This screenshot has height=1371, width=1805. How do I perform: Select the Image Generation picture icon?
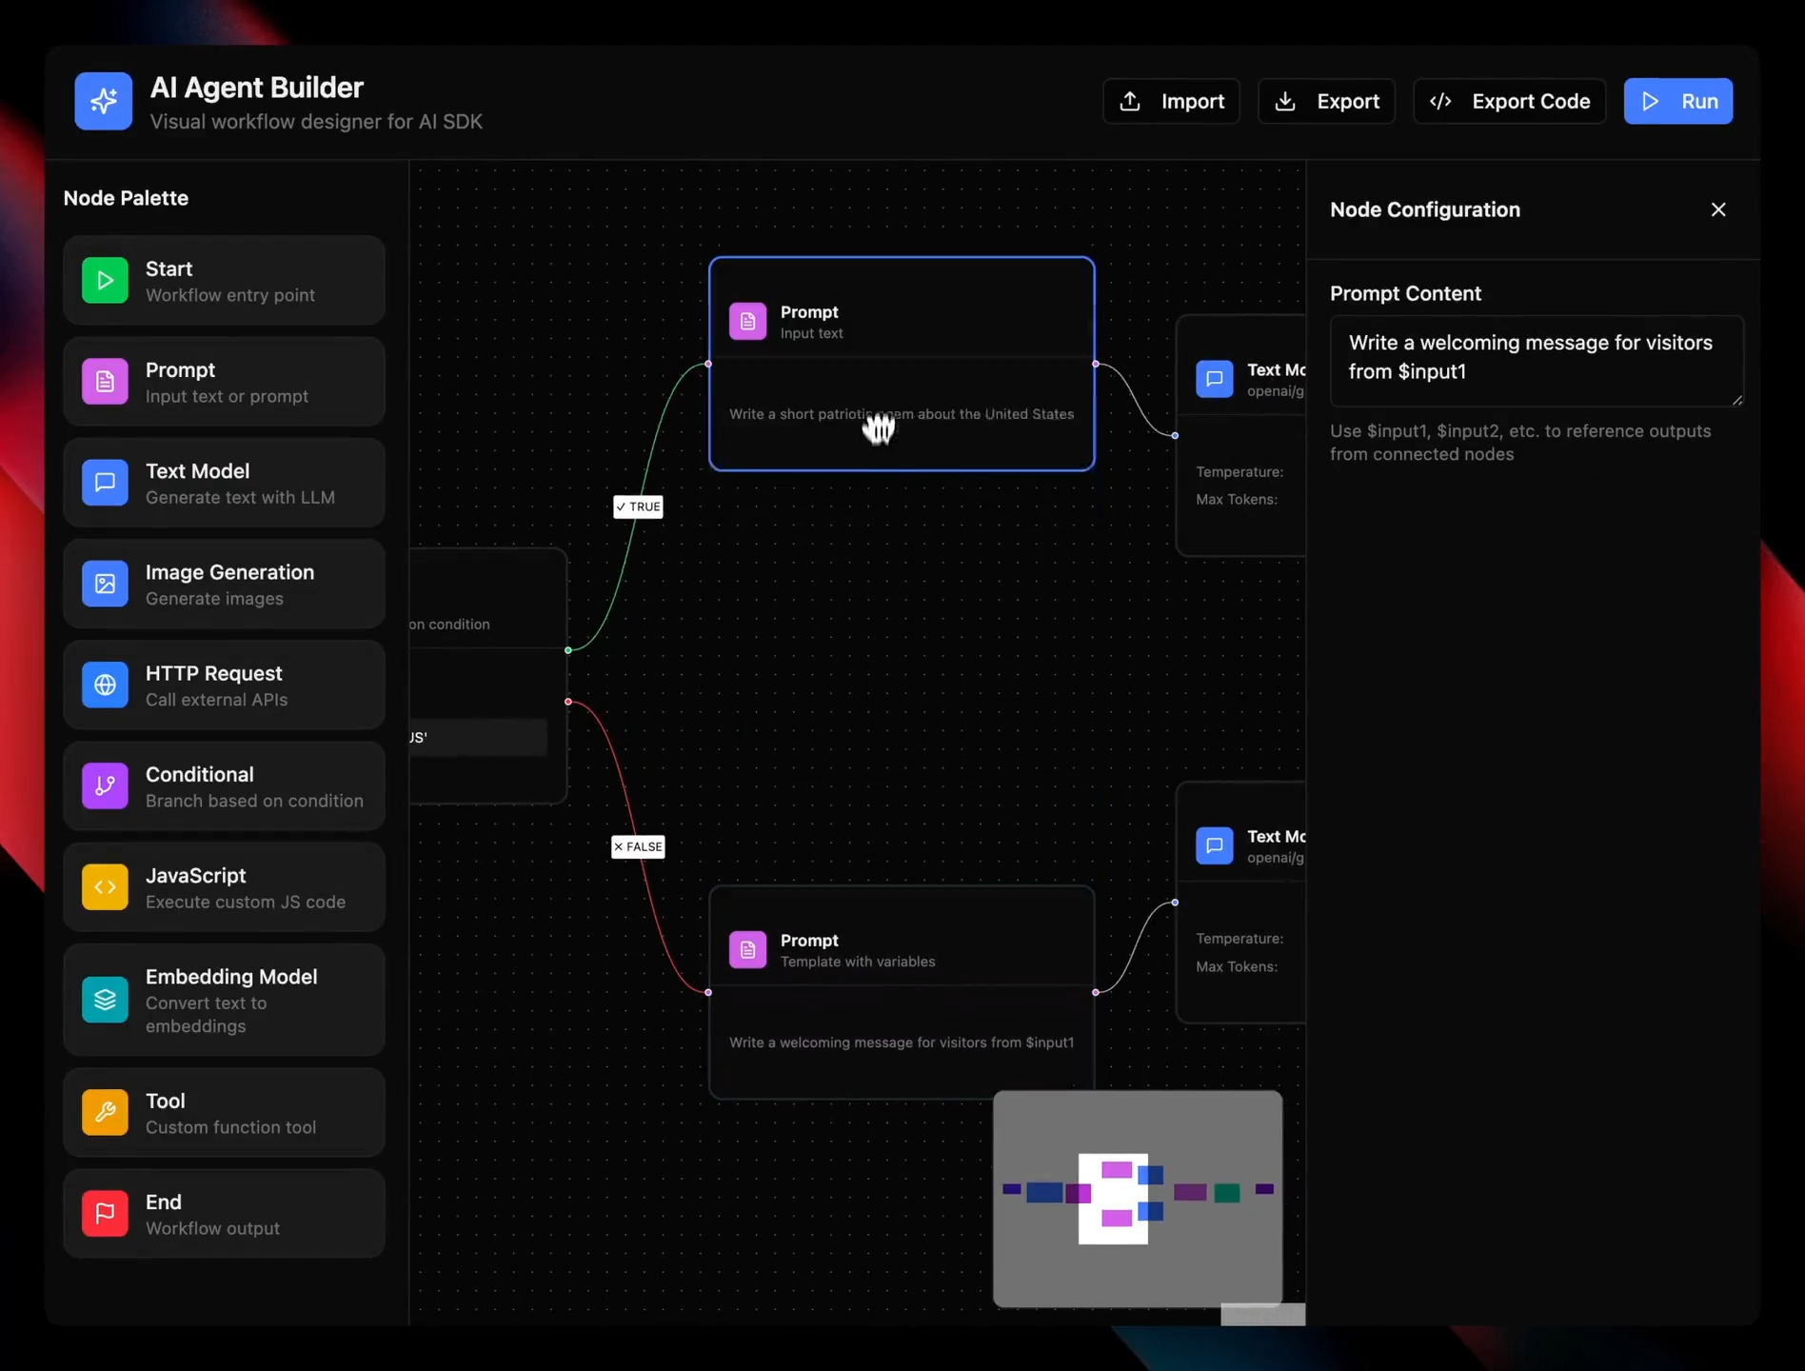[105, 584]
